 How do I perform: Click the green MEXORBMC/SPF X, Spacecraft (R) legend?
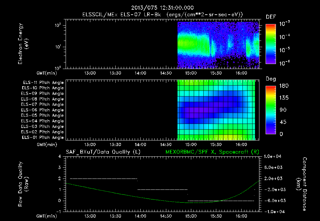(212, 152)
